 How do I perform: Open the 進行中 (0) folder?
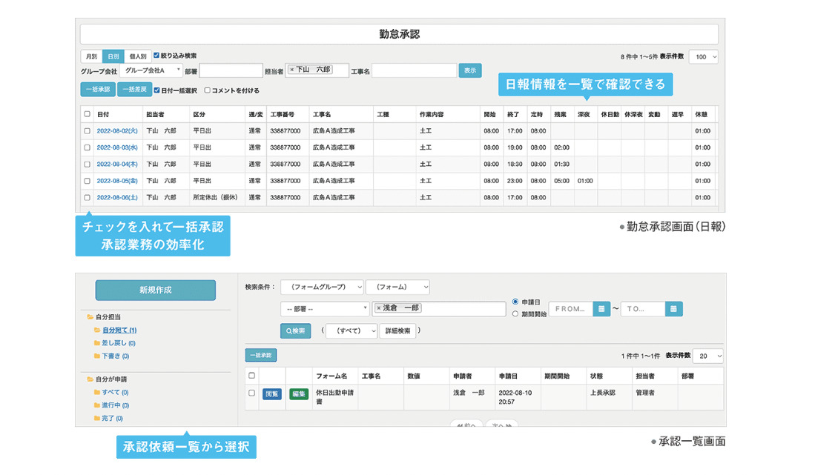(x=115, y=405)
